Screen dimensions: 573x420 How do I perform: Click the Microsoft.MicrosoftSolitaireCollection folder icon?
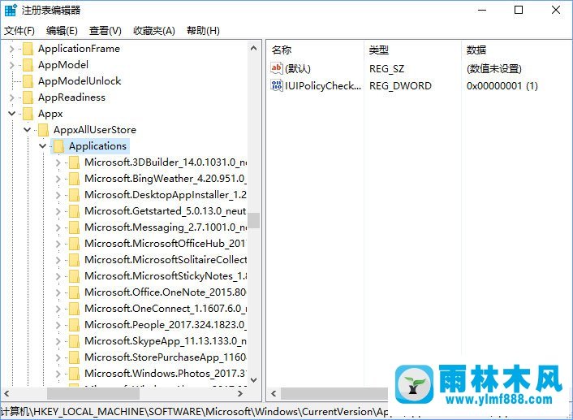(x=74, y=260)
